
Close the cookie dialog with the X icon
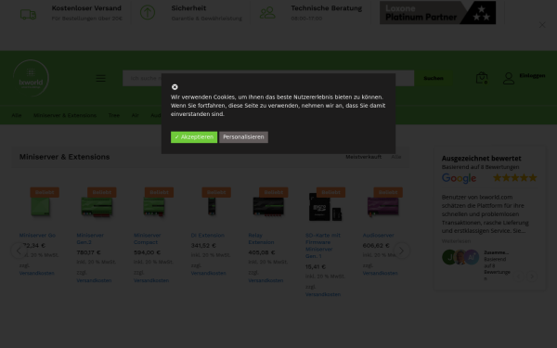click(175, 87)
